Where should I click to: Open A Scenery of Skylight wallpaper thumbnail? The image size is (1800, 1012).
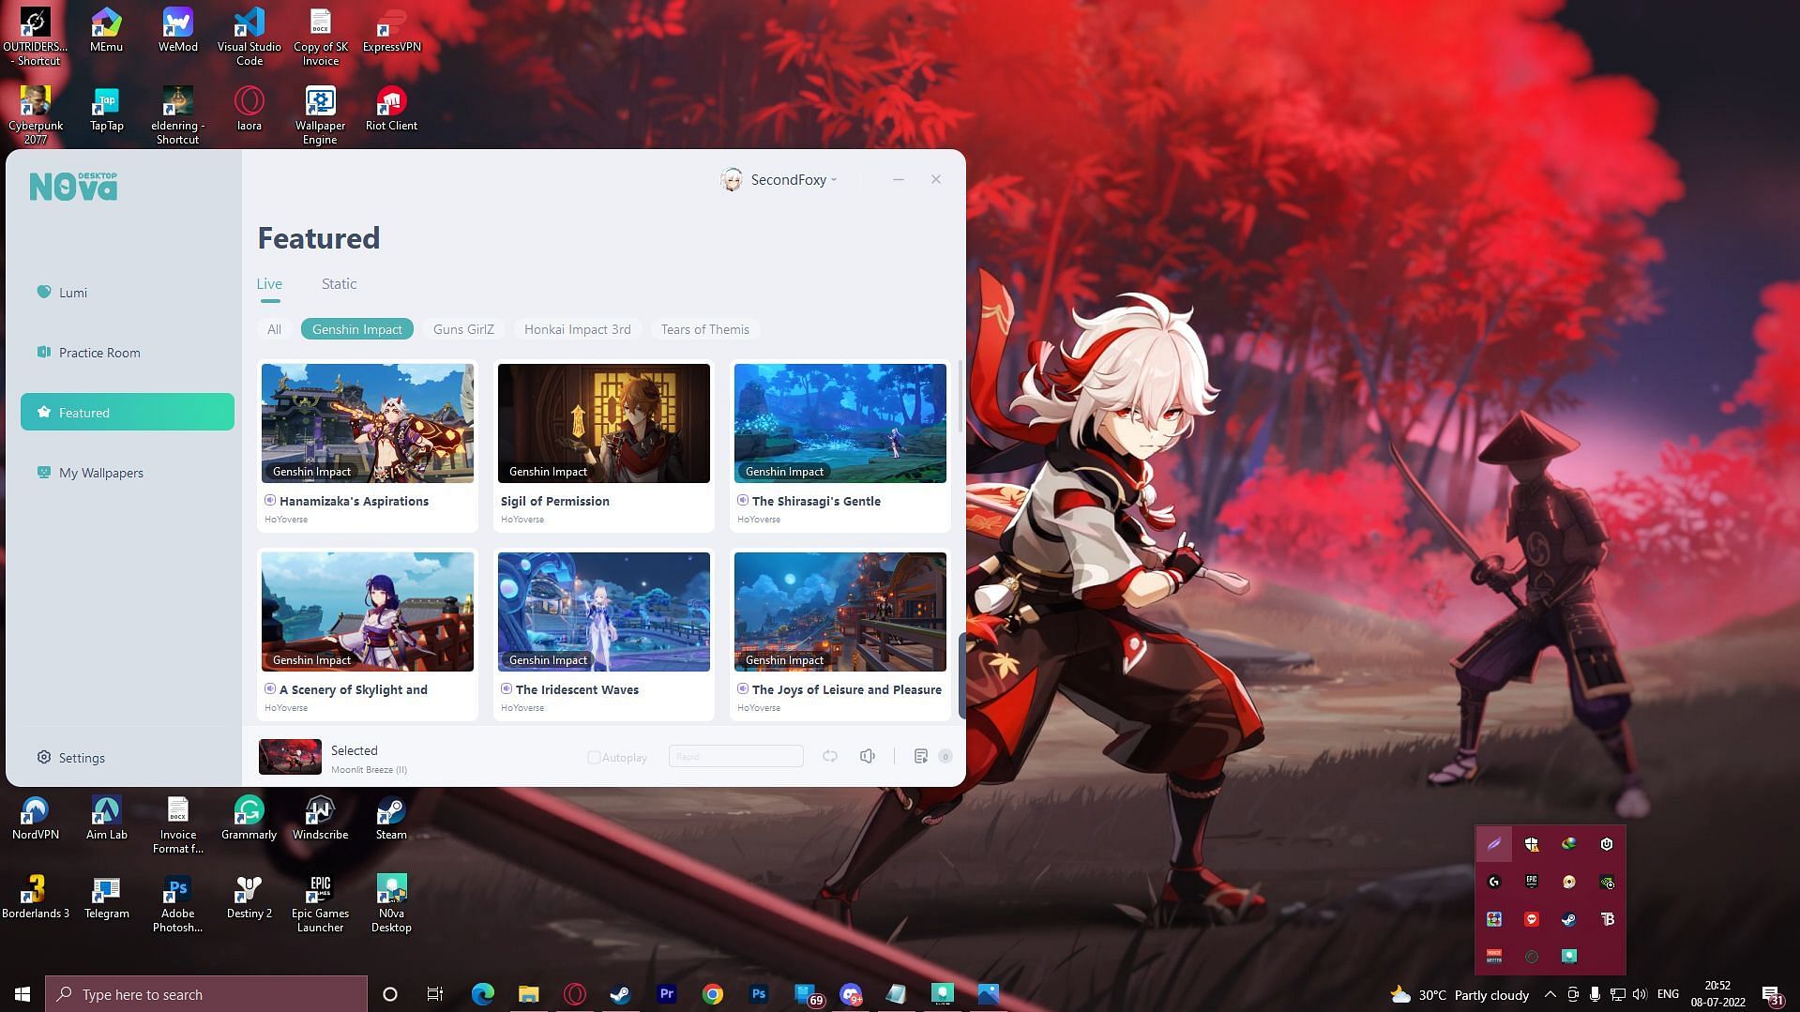pos(368,612)
